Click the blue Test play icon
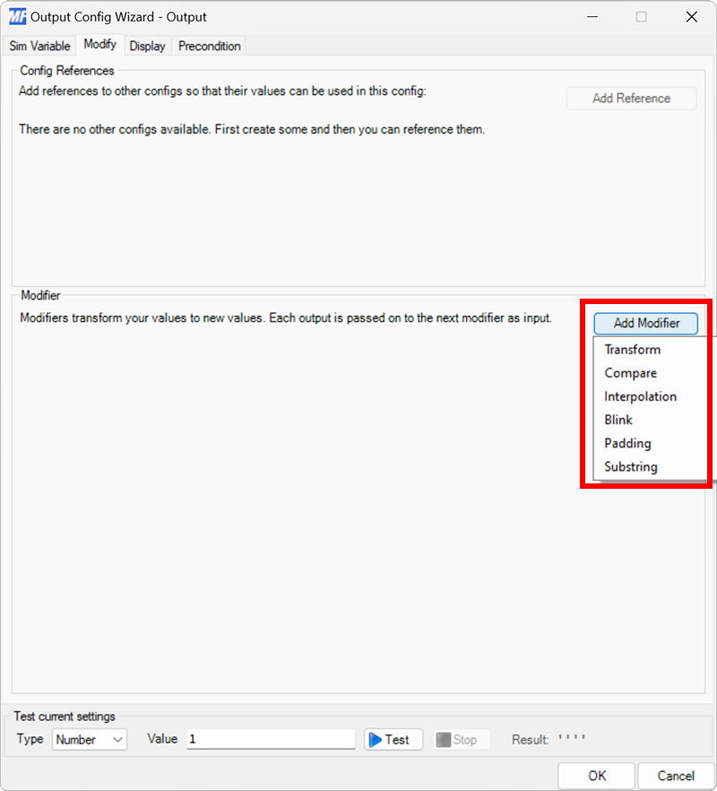 [x=375, y=739]
